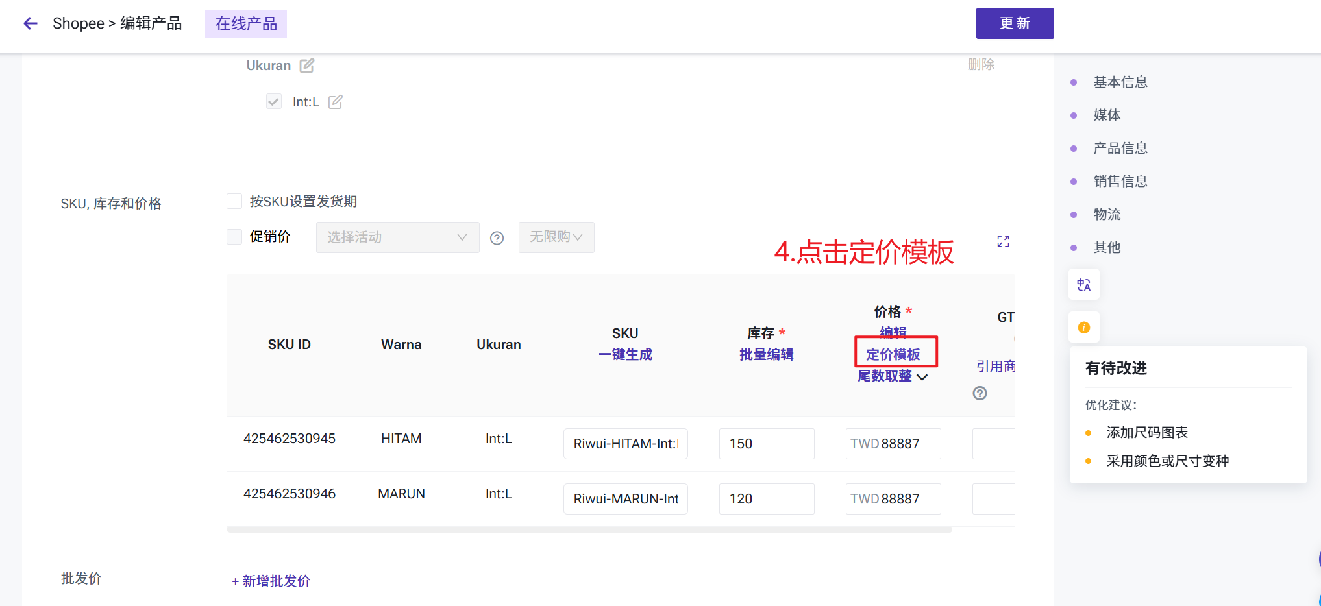
Task: Enable 按SKU设置发货期 checkbox
Action: [x=234, y=201]
